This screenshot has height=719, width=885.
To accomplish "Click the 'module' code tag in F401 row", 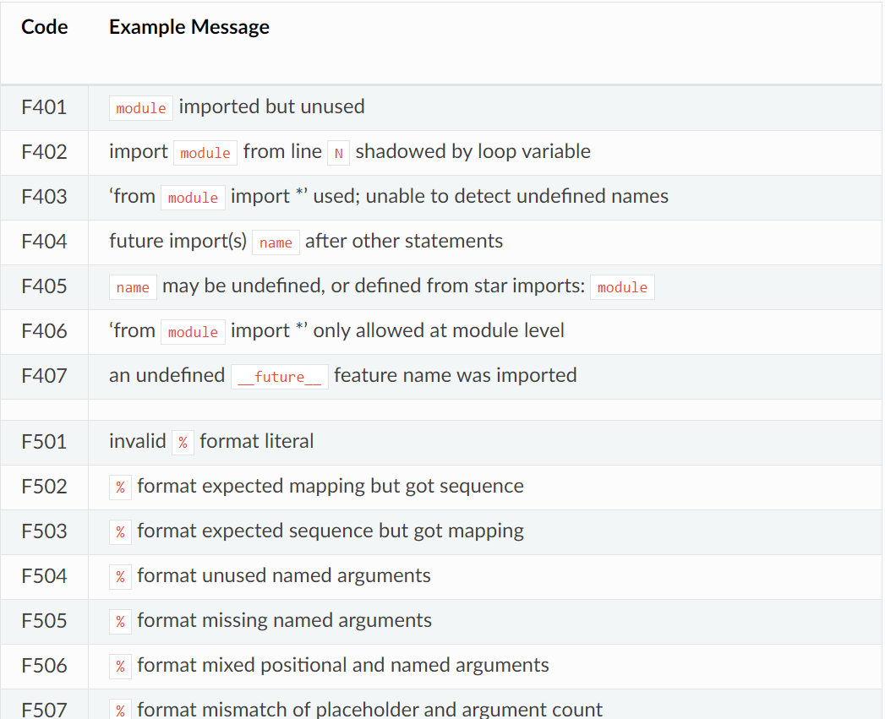I will point(141,108).
